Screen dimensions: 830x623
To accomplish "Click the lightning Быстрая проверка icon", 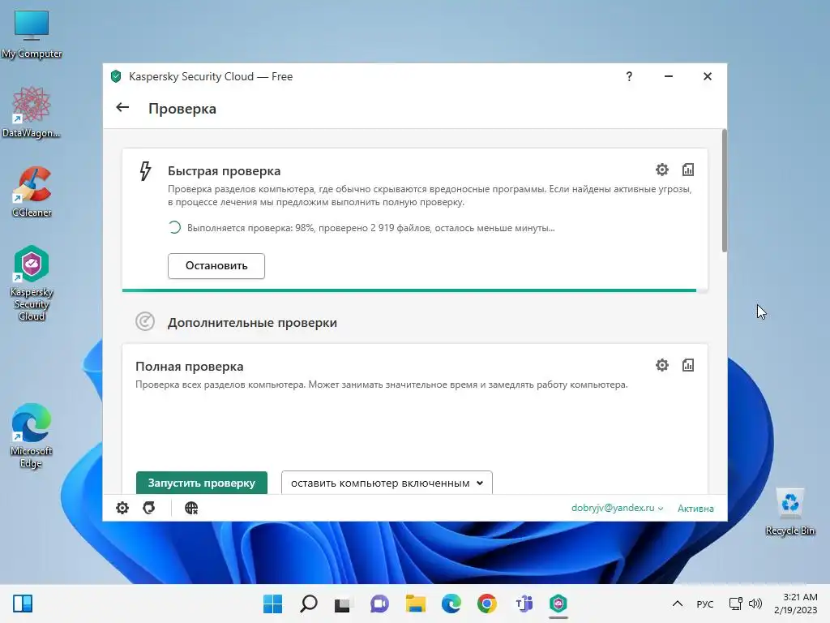I will click(x=145, y=171).
